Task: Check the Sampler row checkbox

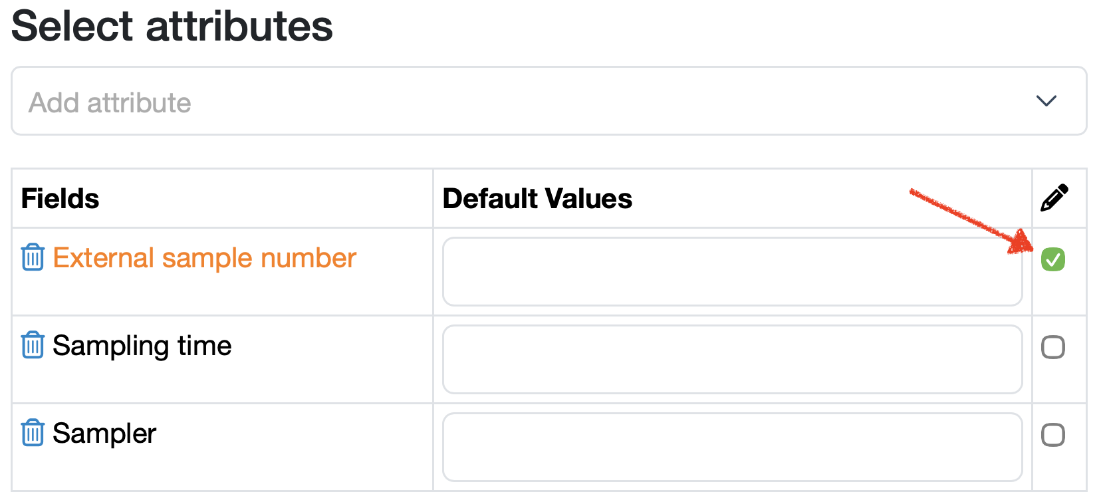Action: (1053, 435)
